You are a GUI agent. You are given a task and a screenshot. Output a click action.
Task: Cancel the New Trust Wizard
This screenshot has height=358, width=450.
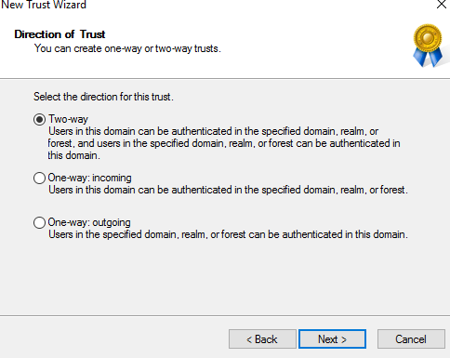tap(411, 339)
